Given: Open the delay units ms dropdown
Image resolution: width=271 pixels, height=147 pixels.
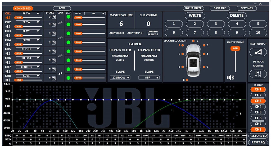Looking at the screenshot, I should [x=95, y=13].
